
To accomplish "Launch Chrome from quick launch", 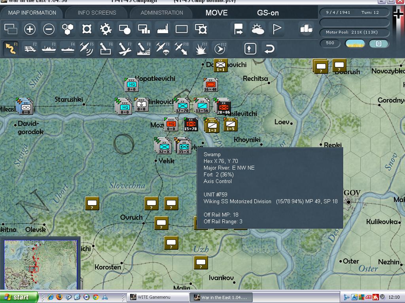I will (96, 297).
